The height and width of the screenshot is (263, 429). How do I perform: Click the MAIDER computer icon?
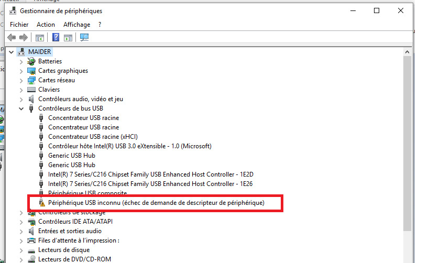(21, 52)
